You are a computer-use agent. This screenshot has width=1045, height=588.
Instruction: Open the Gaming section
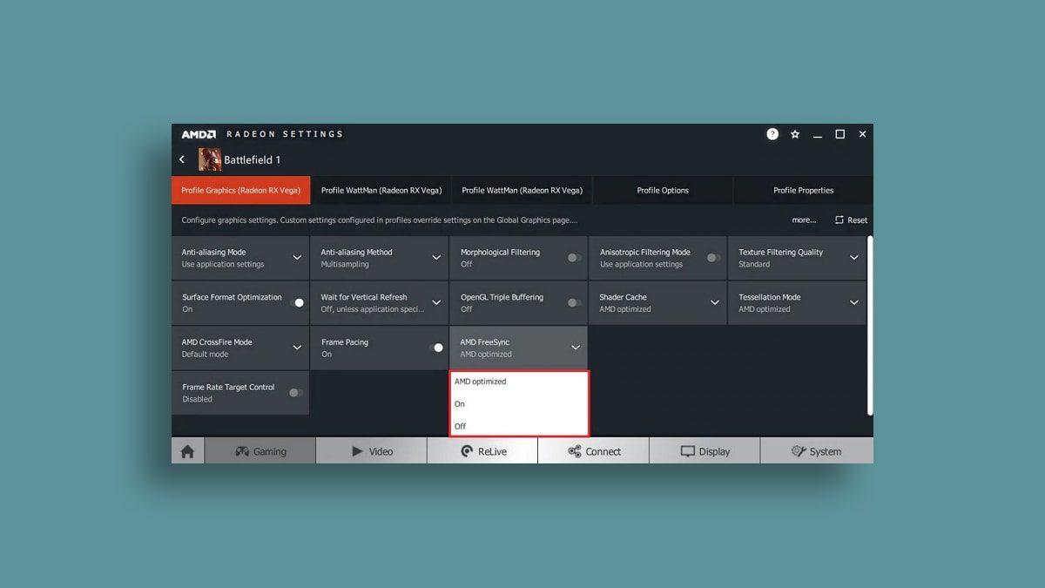coord(260,451)
